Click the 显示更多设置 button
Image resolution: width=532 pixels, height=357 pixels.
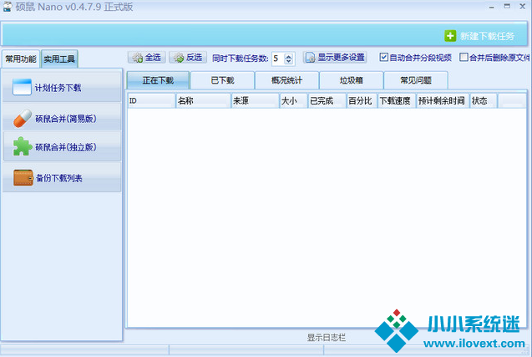(335, 58)
